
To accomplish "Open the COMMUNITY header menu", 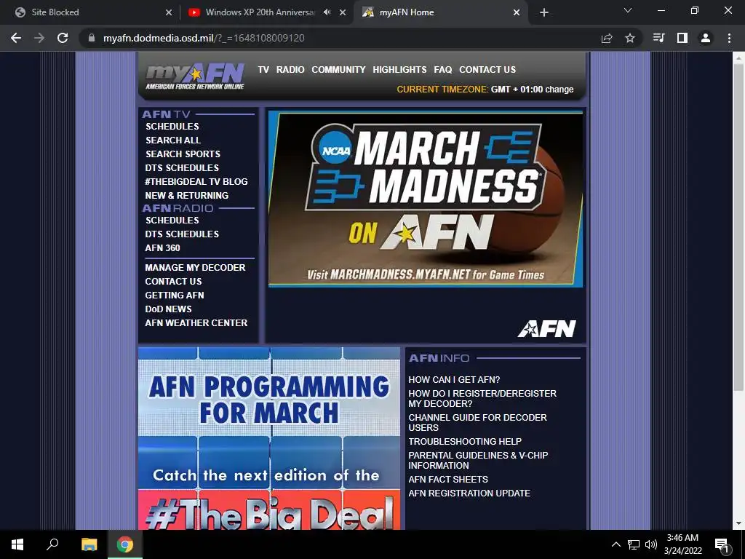I will [x=339, y=69].
